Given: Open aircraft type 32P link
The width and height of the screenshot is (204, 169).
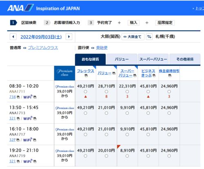Looking at the screenshot, I should click(12, 140).
